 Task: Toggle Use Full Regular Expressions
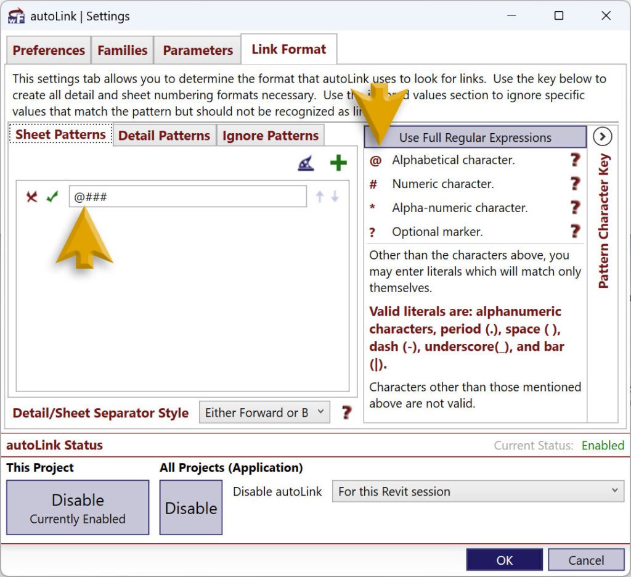(x=475, y=137)
